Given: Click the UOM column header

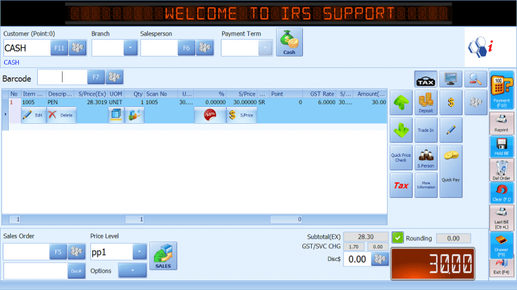Looking at the screenshot, I should (116, 94).
